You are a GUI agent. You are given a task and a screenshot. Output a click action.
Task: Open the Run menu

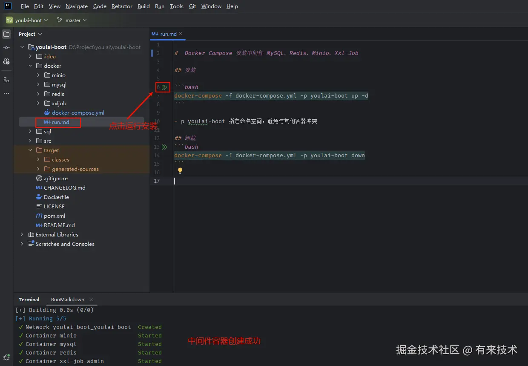(x=160, y=6)
